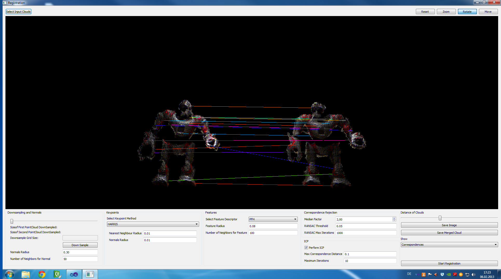Viewport: 501px width, 279px height.
Task: Click the Registration app taskbar icon
Action: [x=90, y=274]
